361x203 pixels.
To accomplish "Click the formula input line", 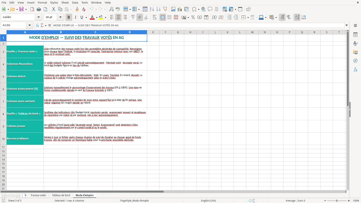I will 198,26.
